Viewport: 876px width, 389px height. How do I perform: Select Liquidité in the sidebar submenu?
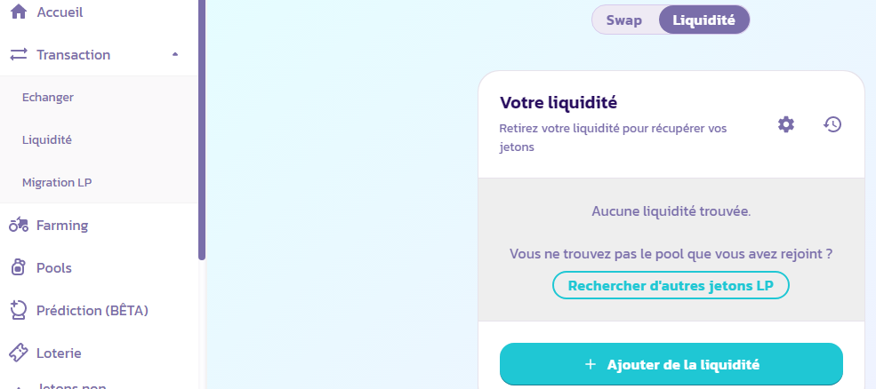tap(47, 140)
